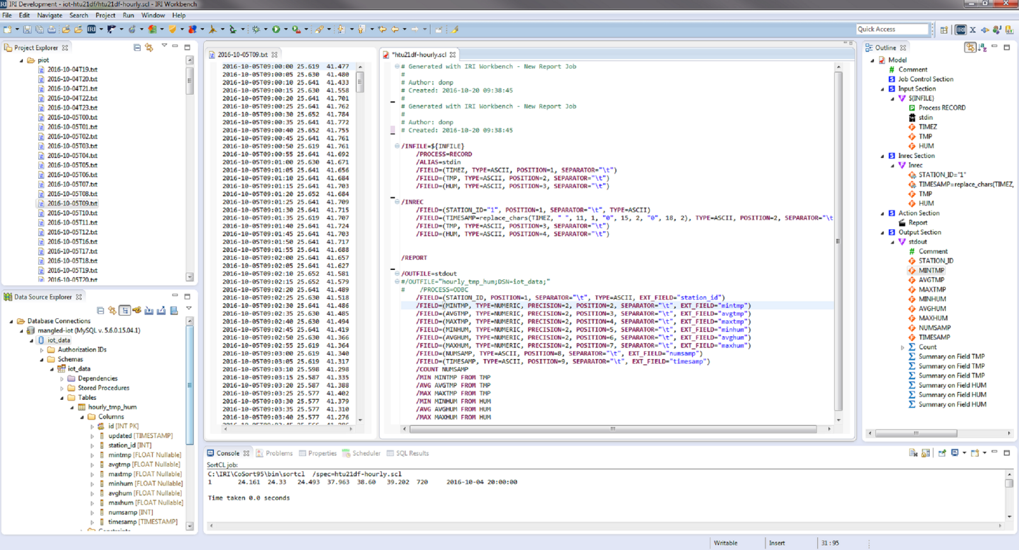
Task: Click the Debug bug toolbar icon
Action: pyautogui.click(x=255, y=29)
